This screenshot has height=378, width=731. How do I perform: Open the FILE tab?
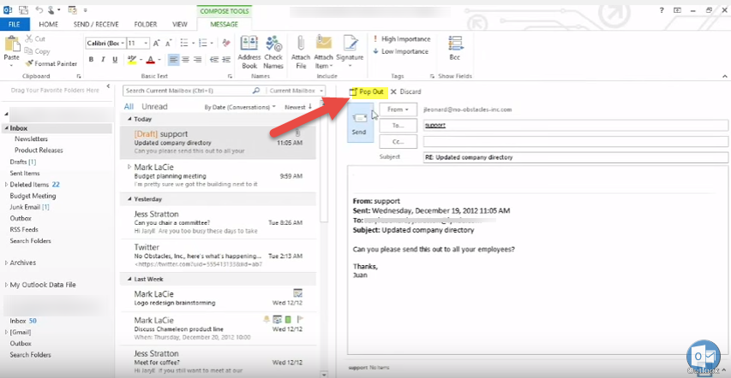[15, 24]
